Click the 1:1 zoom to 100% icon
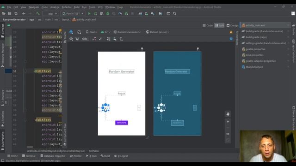This screenshot has width=296, height=166. coord(228,134)
